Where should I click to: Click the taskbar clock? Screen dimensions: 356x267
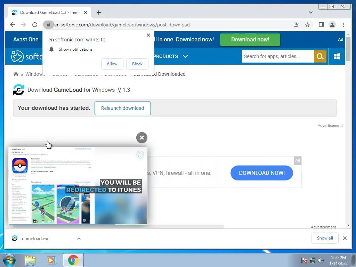pos(338,260)
